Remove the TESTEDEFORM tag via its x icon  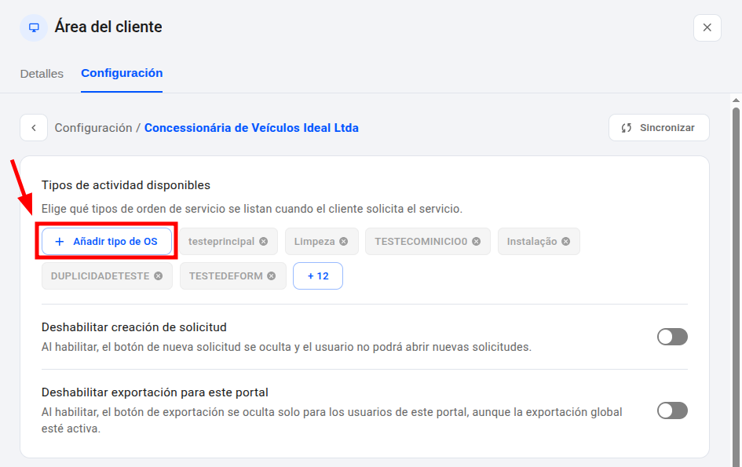[271, 275]
